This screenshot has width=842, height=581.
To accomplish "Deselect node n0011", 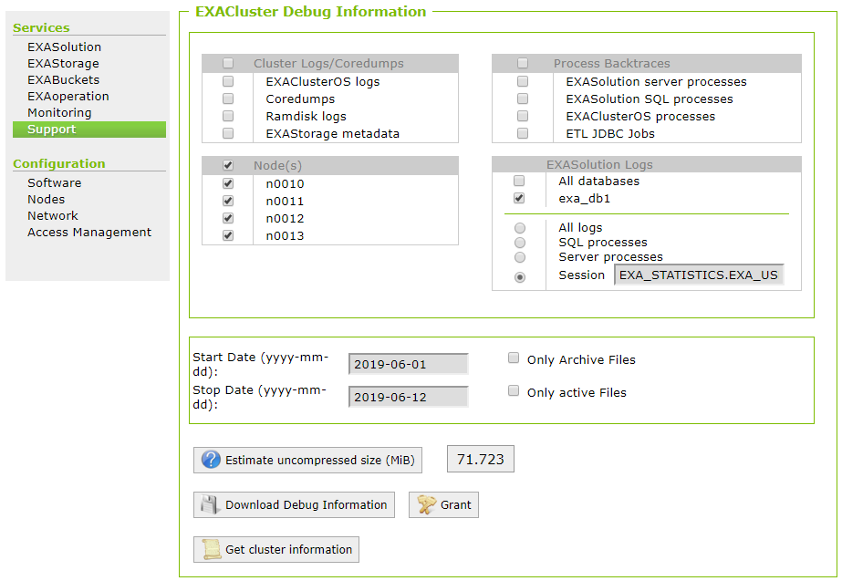I will 228,201.
